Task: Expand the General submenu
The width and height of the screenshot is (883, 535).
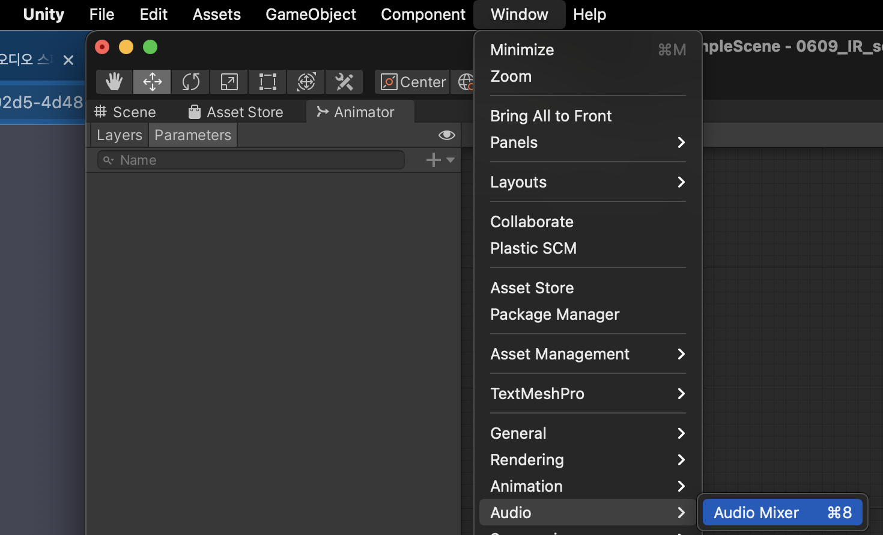Action: point(588,433)
